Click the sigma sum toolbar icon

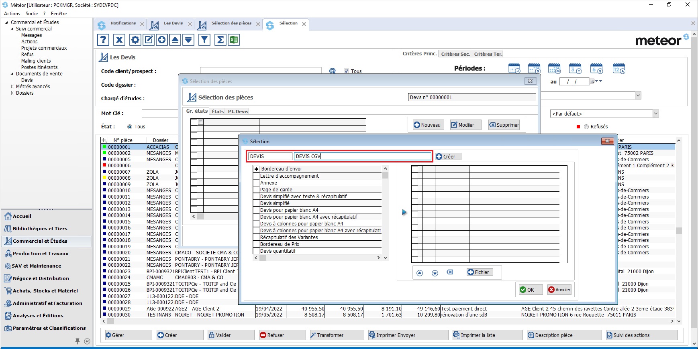coord(220,40)
